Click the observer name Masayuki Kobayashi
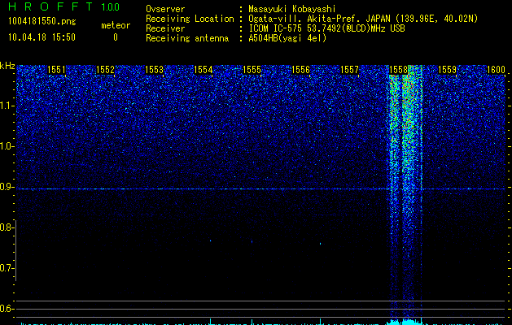Image resolution: width=512 pixels, height=325 pixels. (x=292, y=9)
